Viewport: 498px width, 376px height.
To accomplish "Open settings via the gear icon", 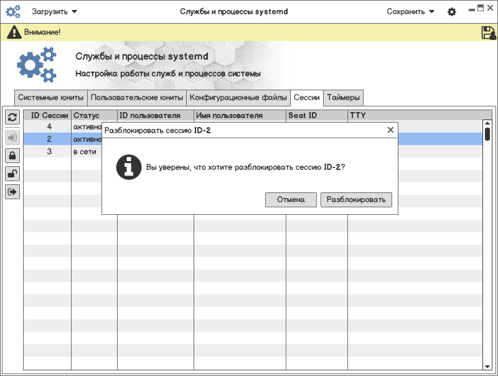I will pyautogui.click(x=452, y=12).
